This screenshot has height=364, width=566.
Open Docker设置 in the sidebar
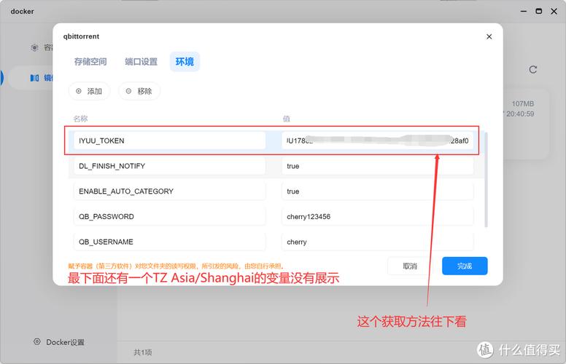[59, 342]
